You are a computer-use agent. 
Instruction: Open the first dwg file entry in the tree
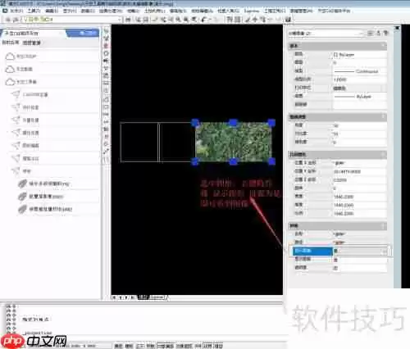click(x=49, y=184)
